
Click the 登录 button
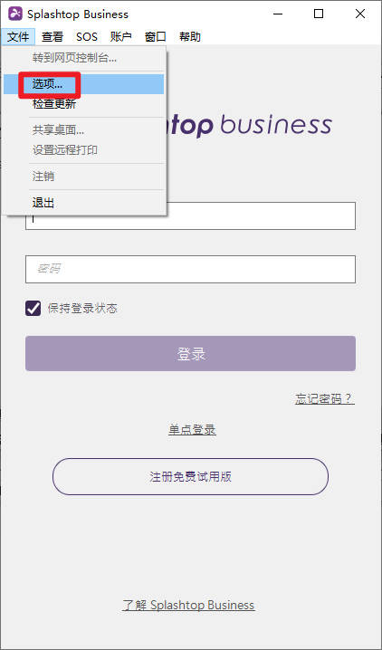191,354
